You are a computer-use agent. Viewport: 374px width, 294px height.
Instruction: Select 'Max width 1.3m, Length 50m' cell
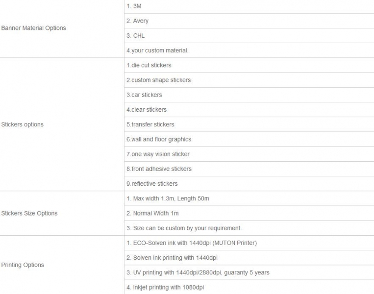[x=249, y=198]
